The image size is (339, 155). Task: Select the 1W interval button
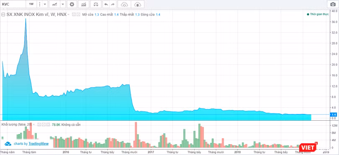click(31, 4)
